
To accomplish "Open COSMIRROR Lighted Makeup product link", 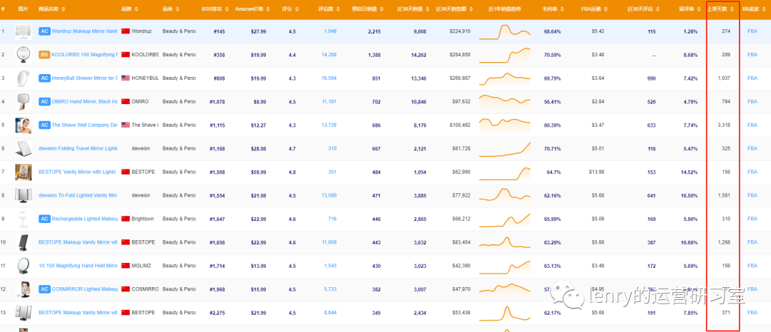I will click(x=84, y=289).
